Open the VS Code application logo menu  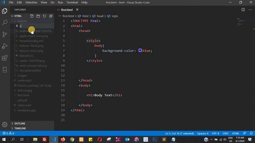point(3,2)
